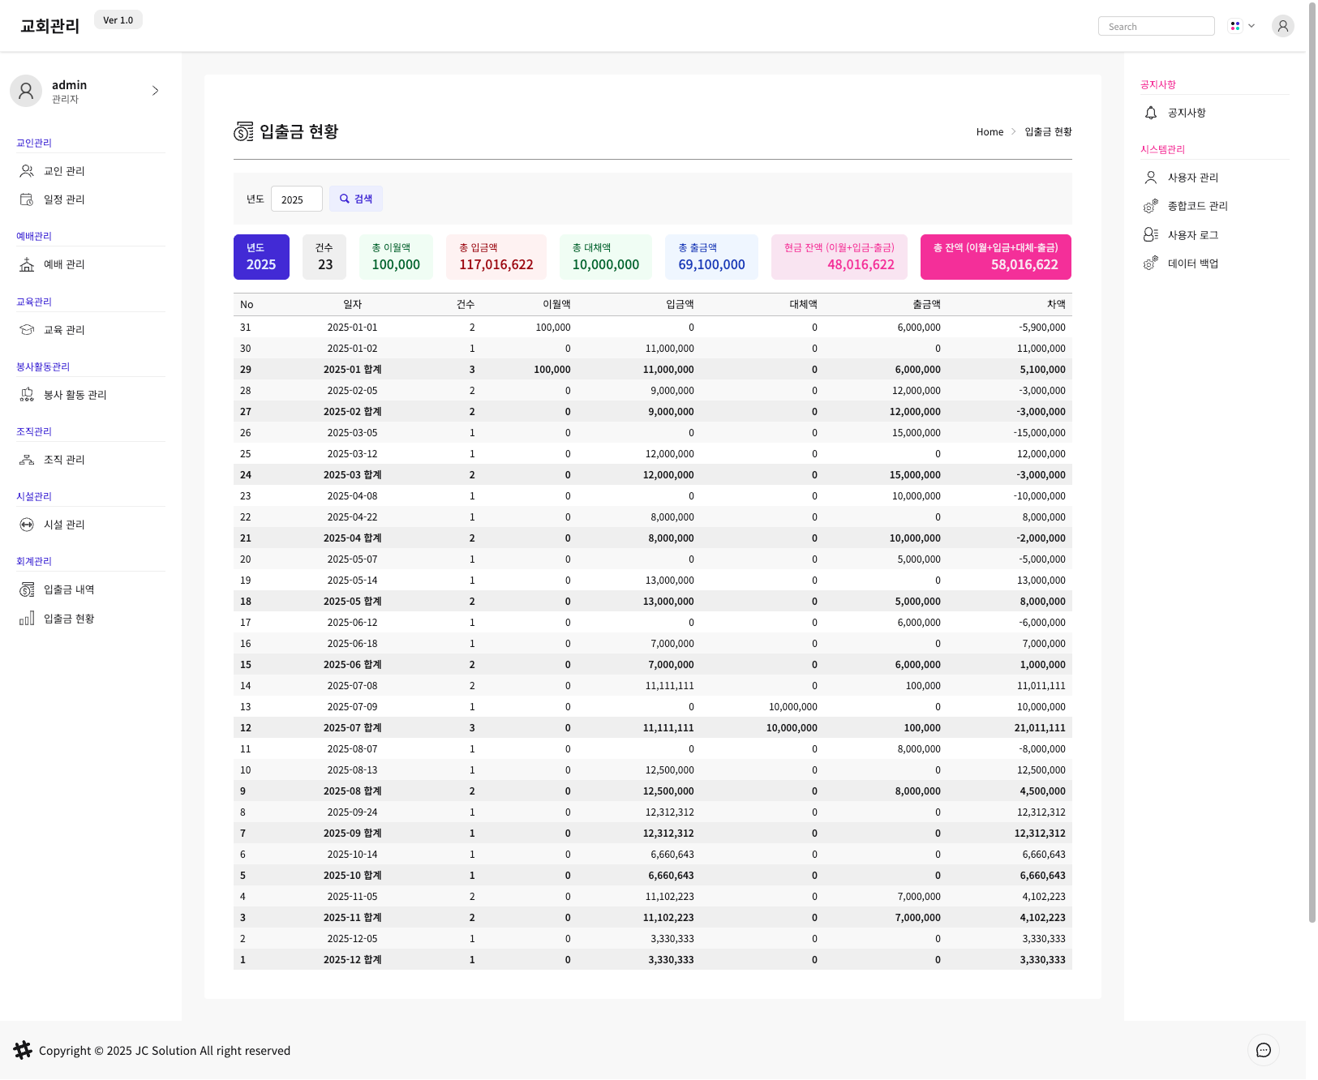
Task: Click the 교육 관리 graduation cap icon
Action: point(27,330)
